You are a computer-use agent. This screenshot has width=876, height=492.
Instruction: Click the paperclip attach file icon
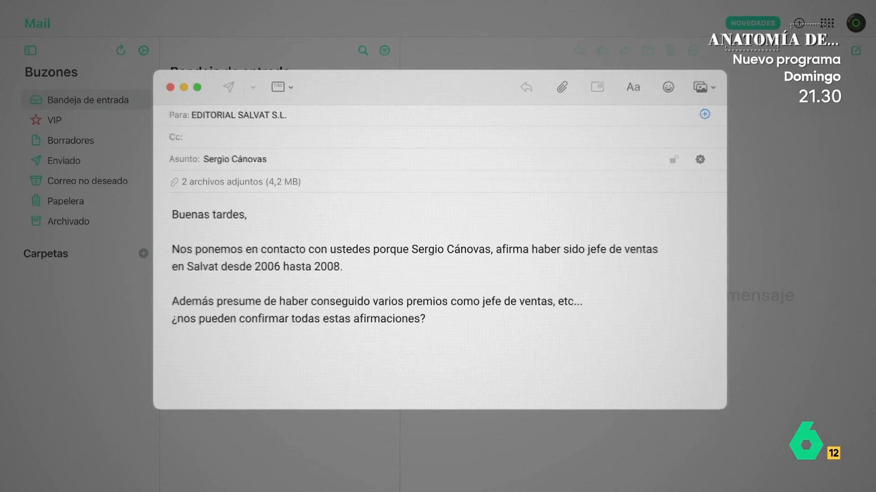coord(562,87)
